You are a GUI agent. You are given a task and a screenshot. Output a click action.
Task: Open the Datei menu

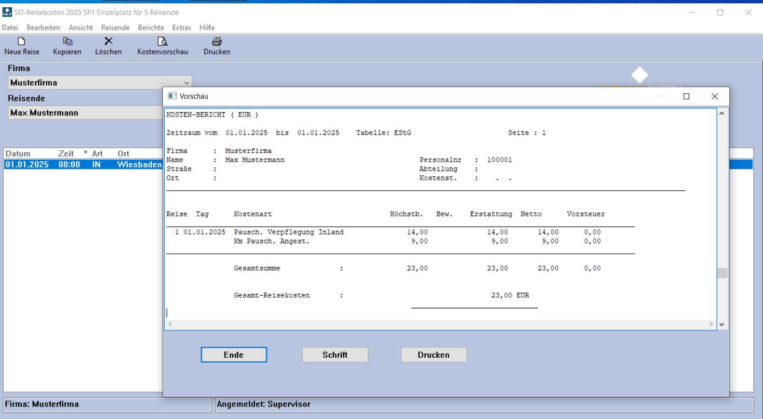[10, 27]
